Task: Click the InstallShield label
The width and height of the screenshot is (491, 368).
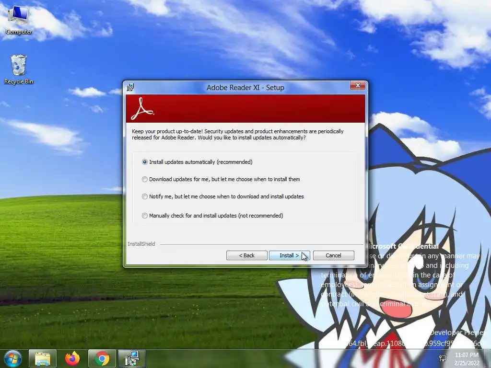Action: [141, 244]
